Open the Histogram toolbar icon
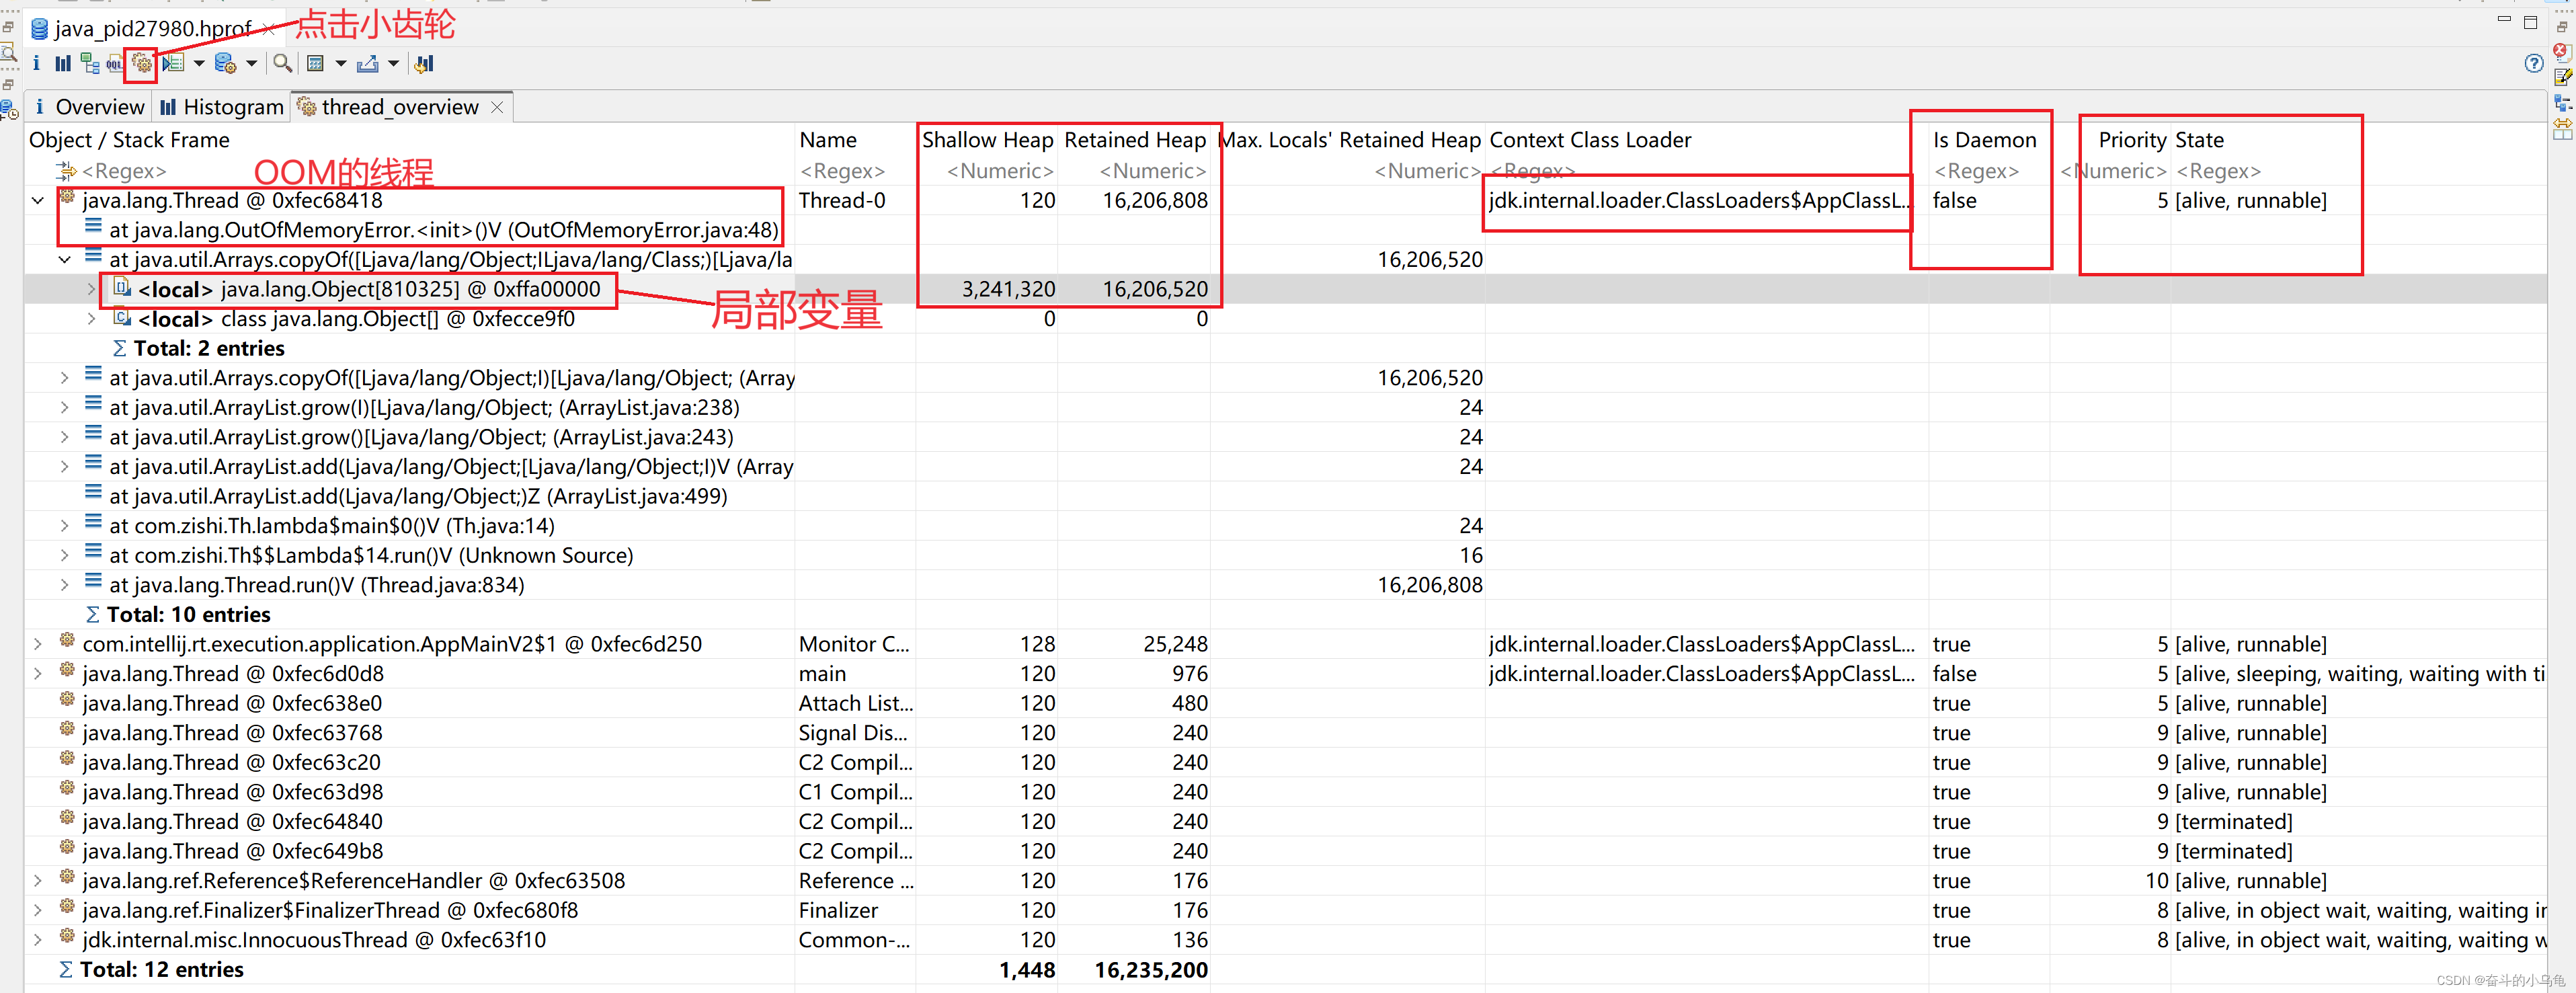The image size is (2576, 993). coord(63,64)
